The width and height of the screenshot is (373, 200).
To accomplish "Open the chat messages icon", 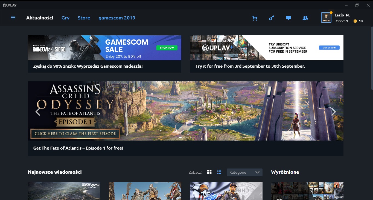I will coord(288,18).
